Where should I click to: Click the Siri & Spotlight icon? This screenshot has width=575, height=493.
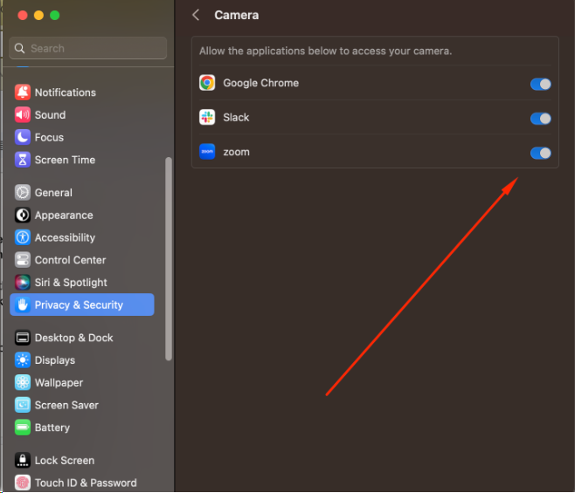[x=23, y=283]
